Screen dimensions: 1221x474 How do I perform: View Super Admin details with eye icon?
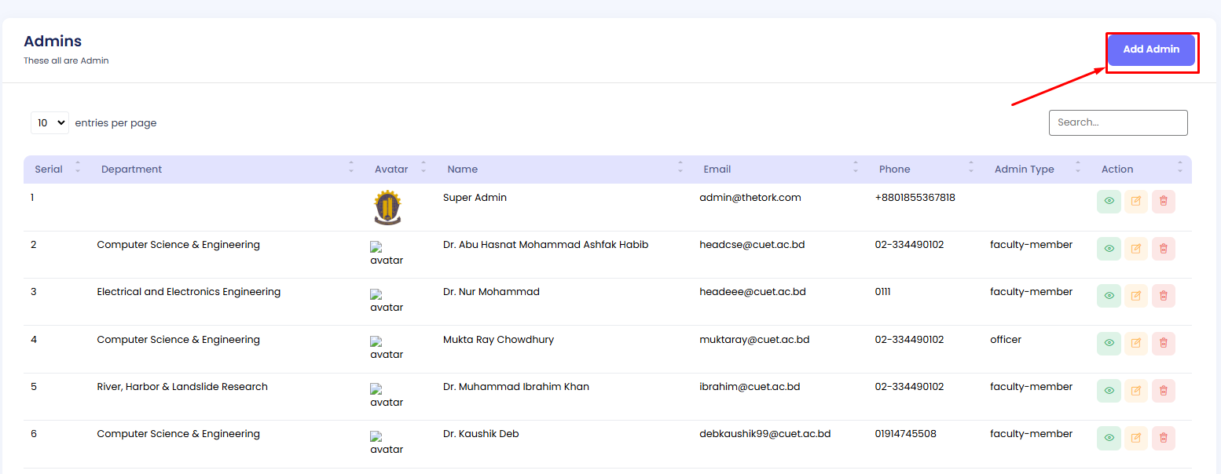coord(1109,201)
